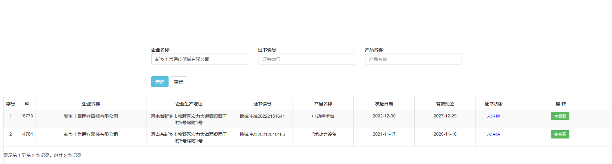Click the 有效期至 column header

coord(445,104)
